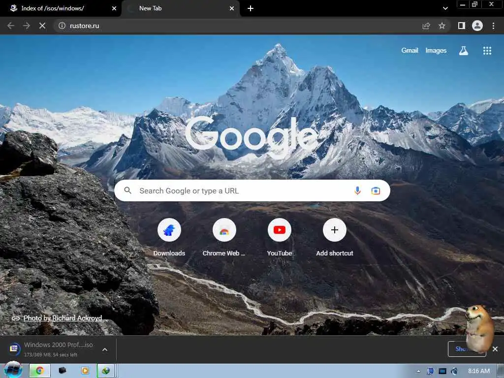Open the Downloads shortcut
504x378 pixels.
pos(169,237)
